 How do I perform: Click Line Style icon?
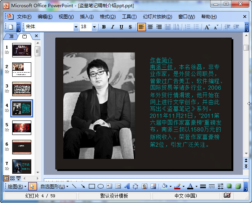[x=203, y=186]
